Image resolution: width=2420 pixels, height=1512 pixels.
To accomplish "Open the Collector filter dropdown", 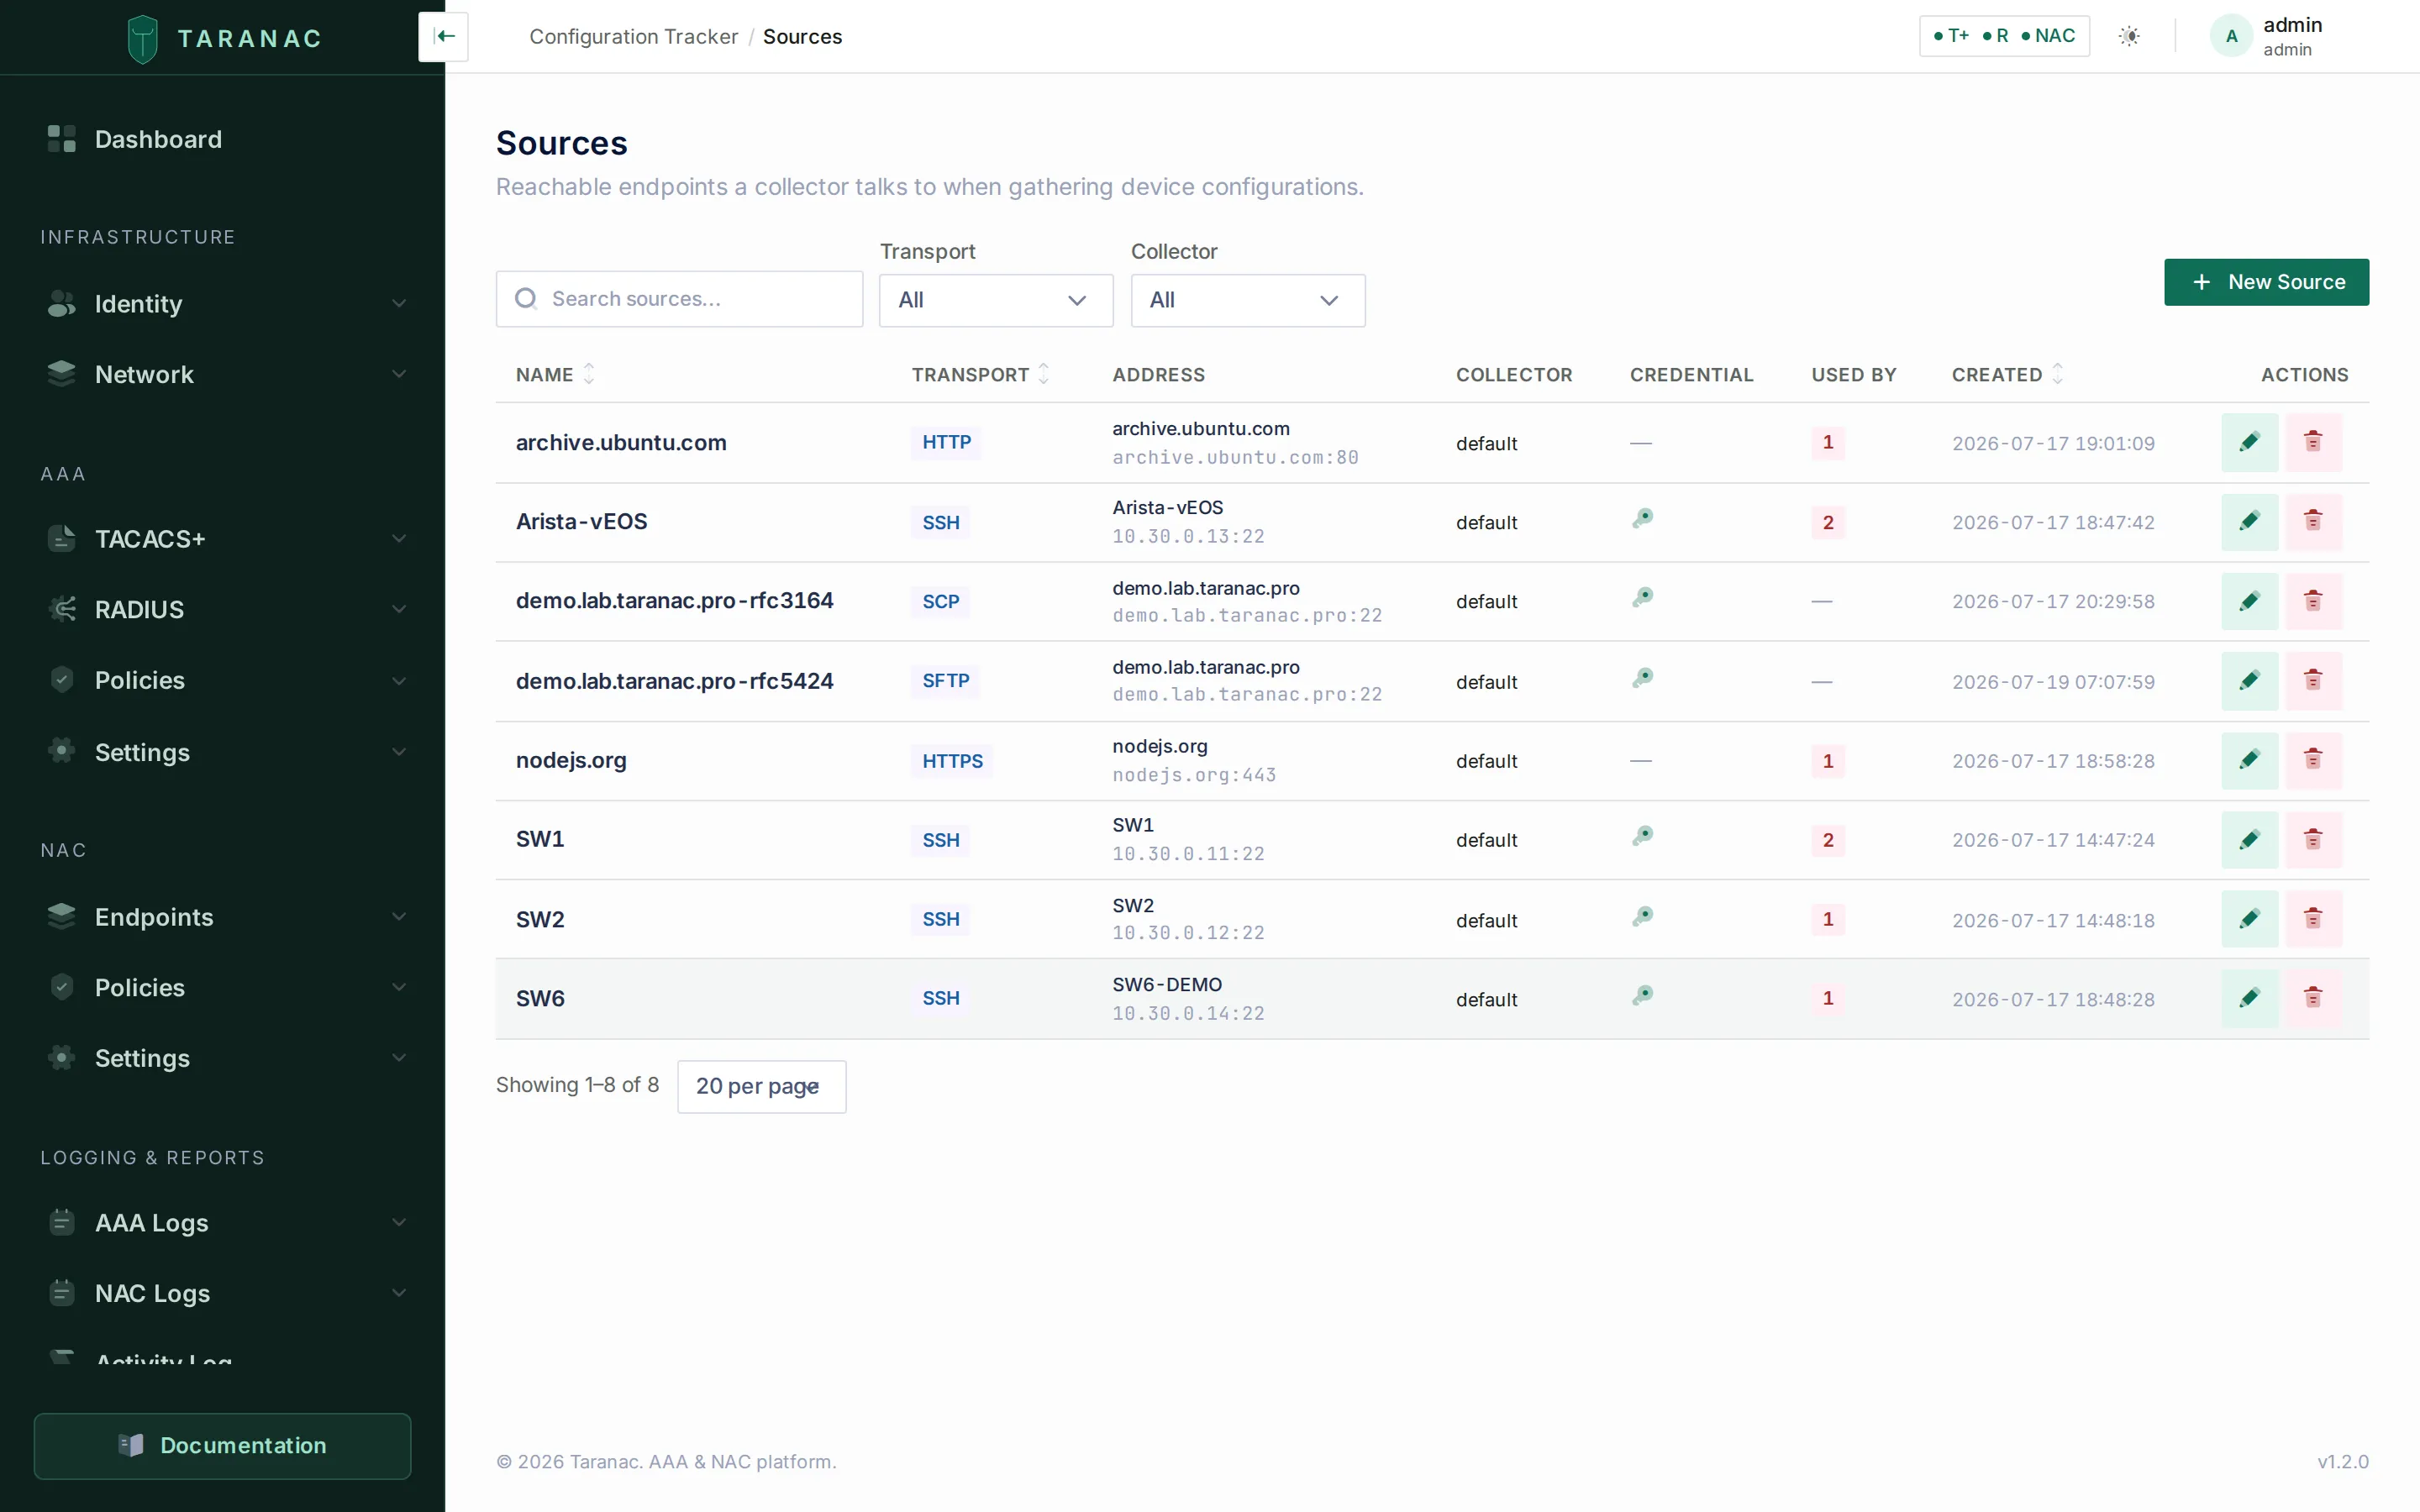I will click(x=1247, y=300).
